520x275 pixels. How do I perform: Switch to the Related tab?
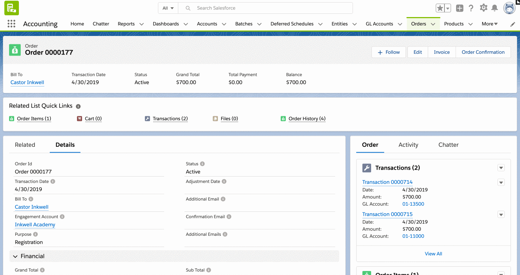click(x=25, y=145)
